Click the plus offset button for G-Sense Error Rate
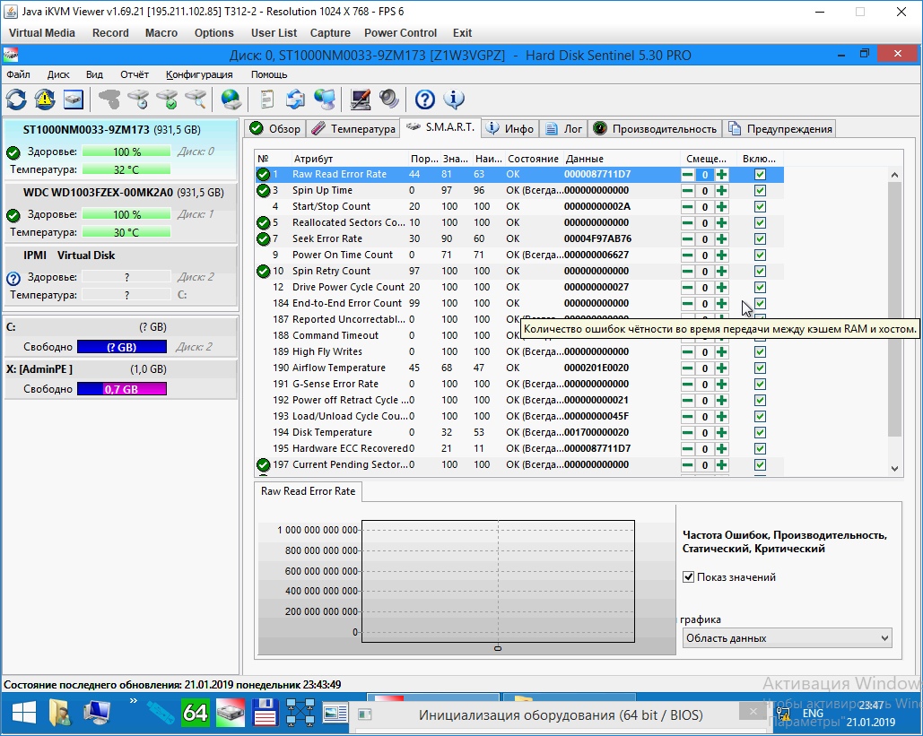923x736 pixels. (722, 385)
